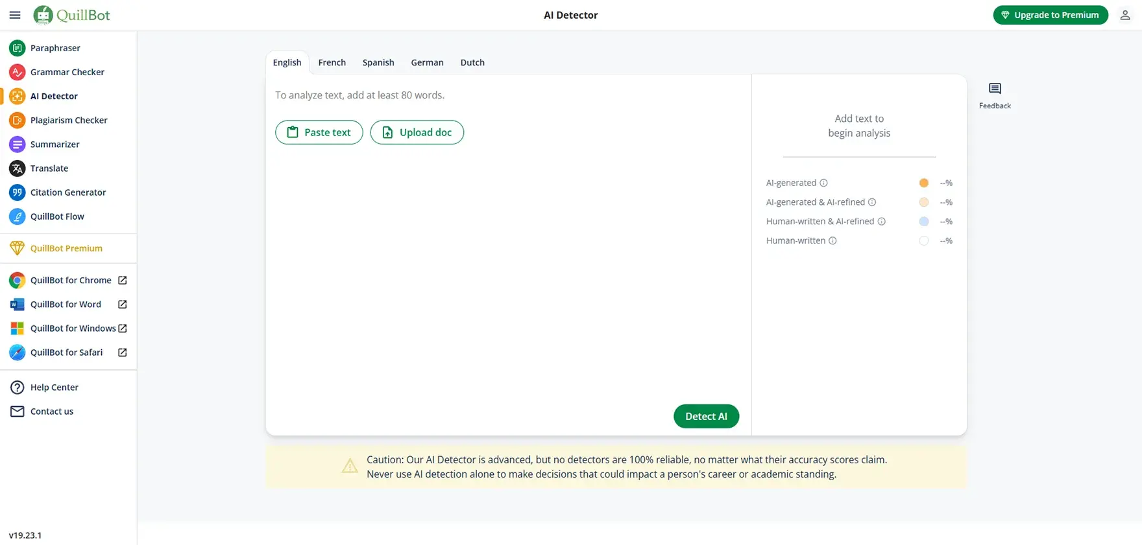Open the hamburger navigation menu

pyautogui.click(x=15, y=15)
